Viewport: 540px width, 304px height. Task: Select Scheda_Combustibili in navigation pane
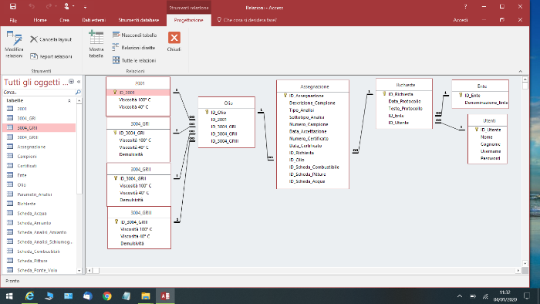tap(39, 252)
